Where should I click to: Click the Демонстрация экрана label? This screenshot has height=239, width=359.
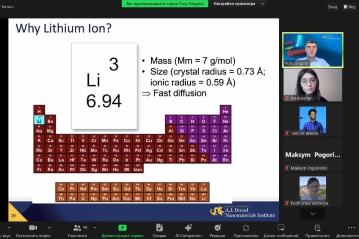pyautogui.click(x=123, y=235)
